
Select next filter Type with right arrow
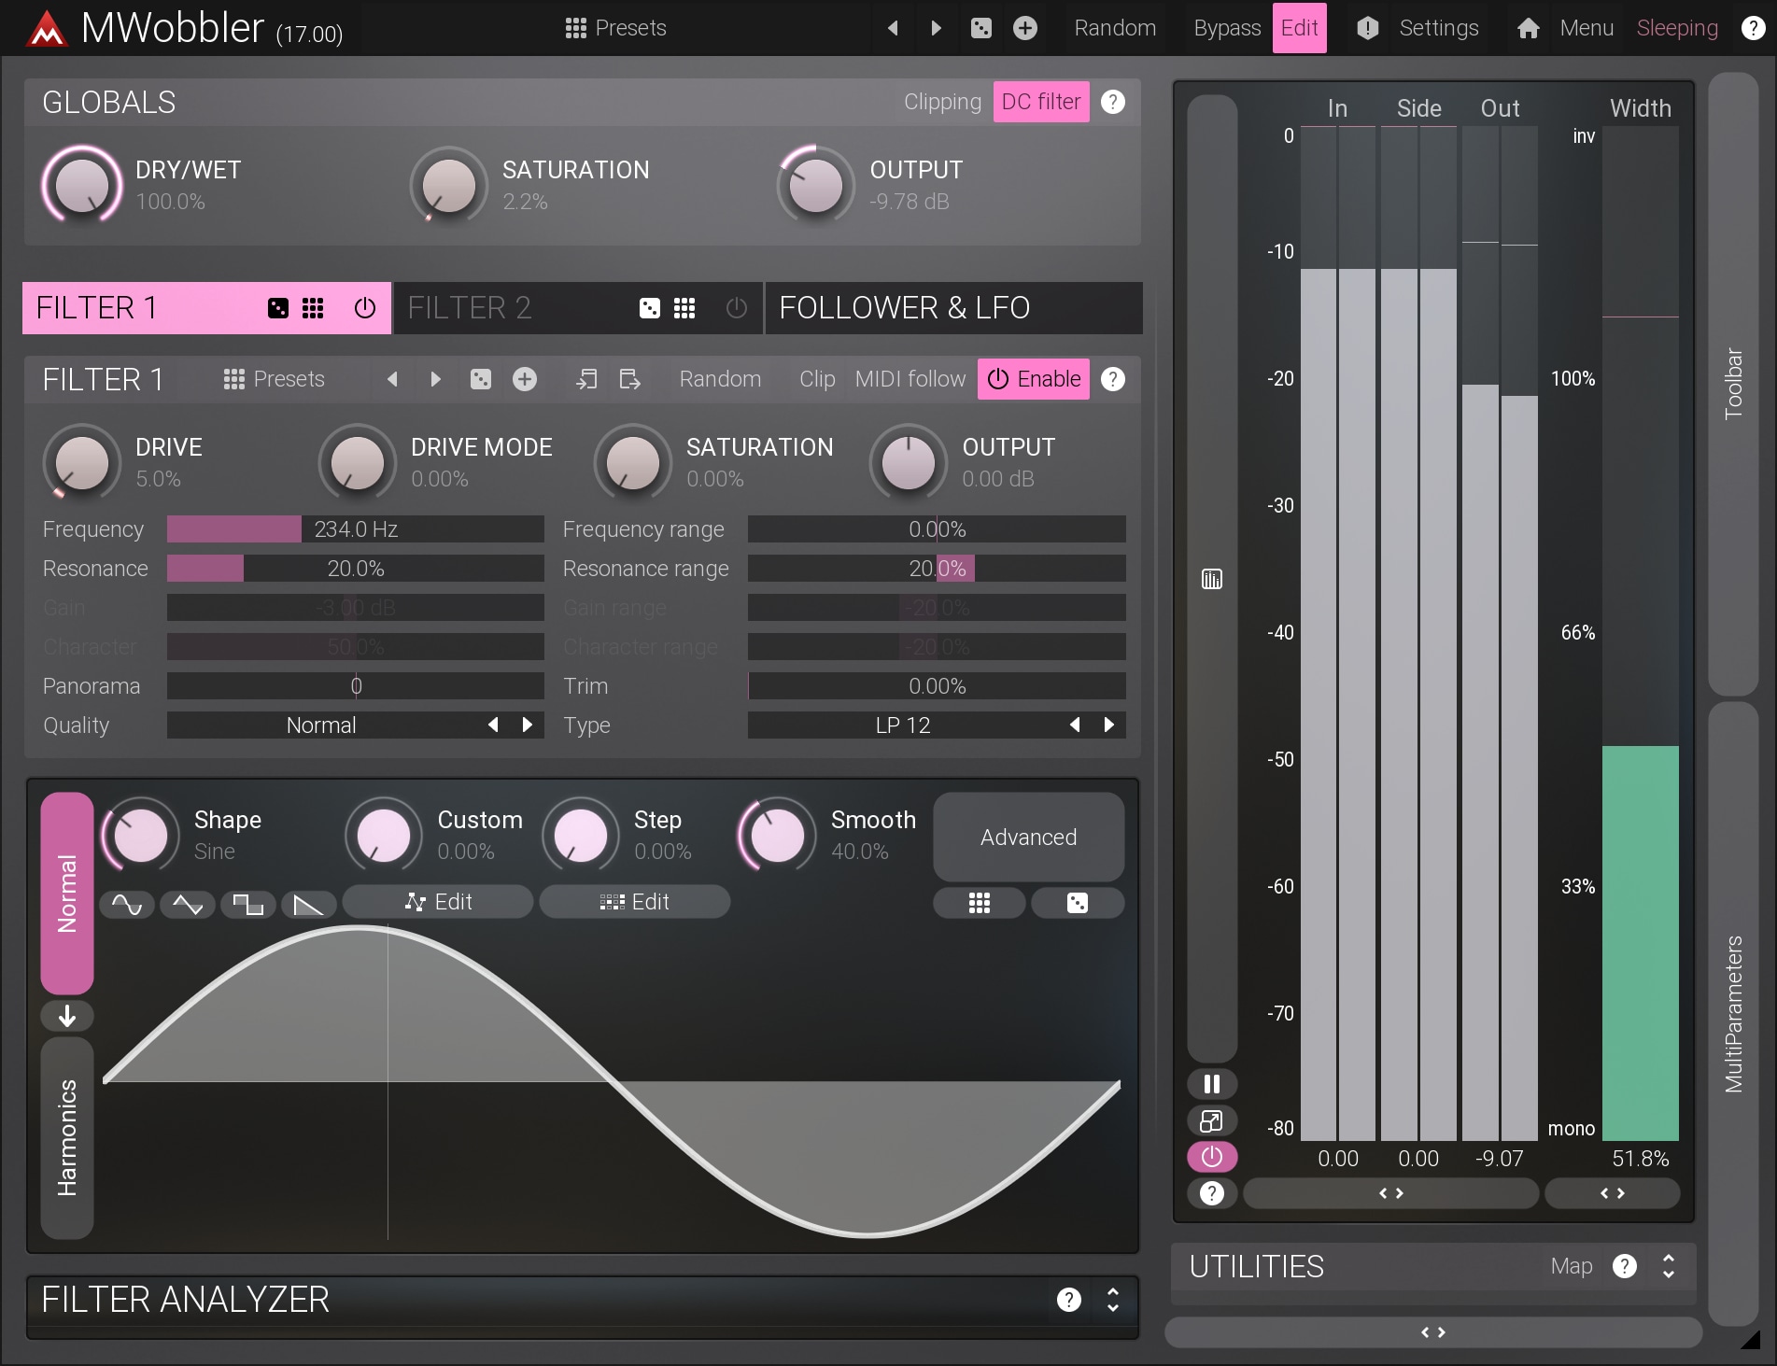coord(1108,725)
